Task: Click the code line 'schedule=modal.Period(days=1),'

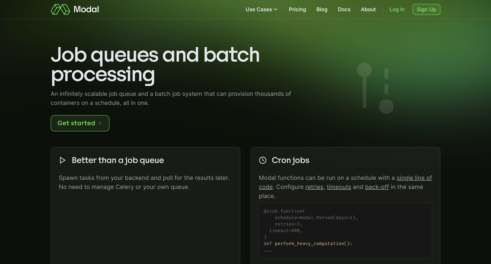Action: pos(316,218)
